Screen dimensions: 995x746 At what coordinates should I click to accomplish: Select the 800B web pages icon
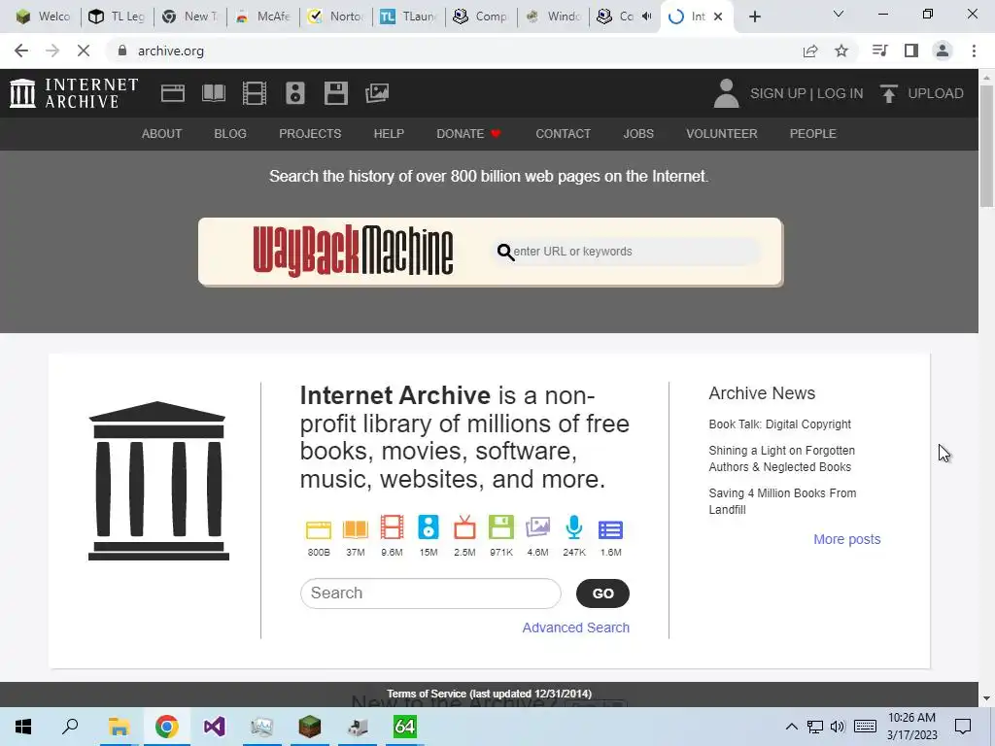pyautogui.click(x=319, y=529)
